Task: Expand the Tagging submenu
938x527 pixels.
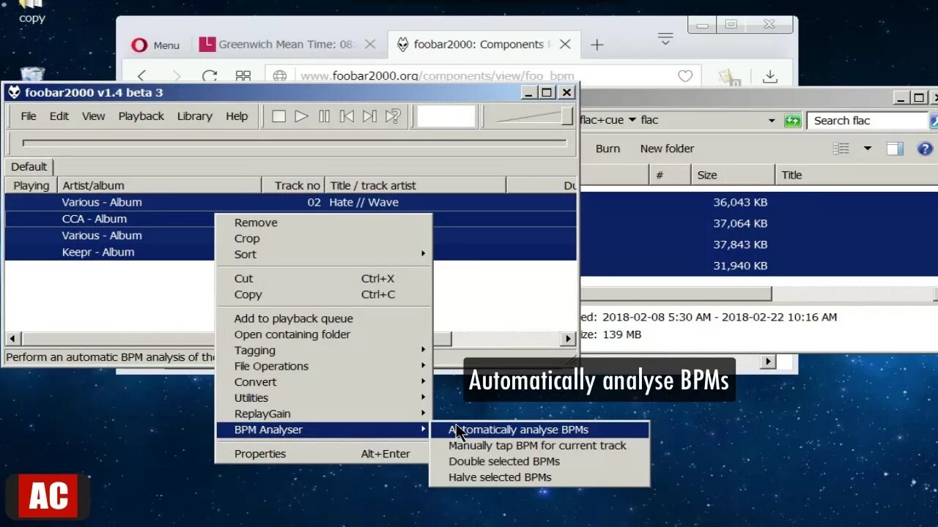Action: point(323,351)
